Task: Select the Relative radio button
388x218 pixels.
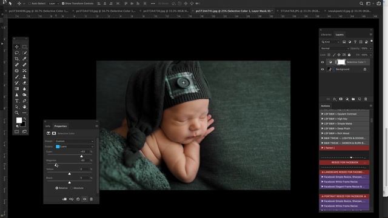Action: 56,188
